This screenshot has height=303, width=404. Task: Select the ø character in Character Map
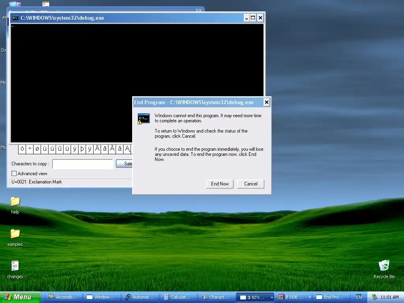tap(37, 149)
